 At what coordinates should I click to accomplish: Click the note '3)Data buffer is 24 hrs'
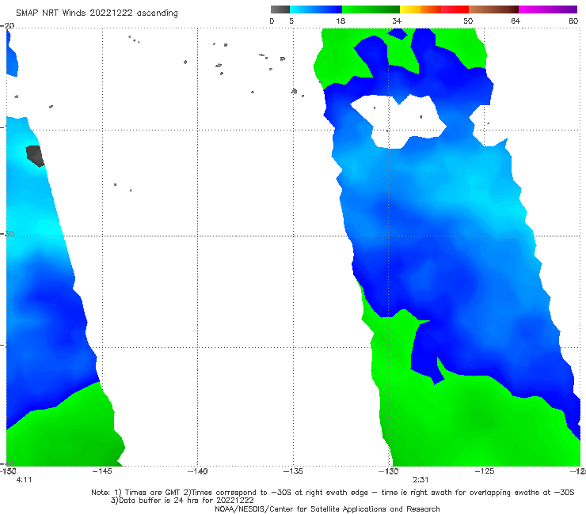point(182,501)
